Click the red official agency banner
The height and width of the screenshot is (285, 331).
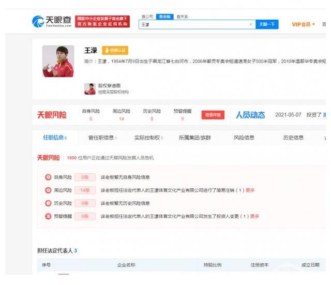tap(102, 21)
